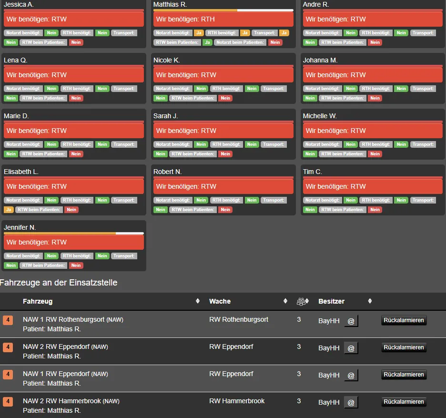
Task: Click the yellow Ja transport badge for Elisabeth L.
Action: click(9, 210)
